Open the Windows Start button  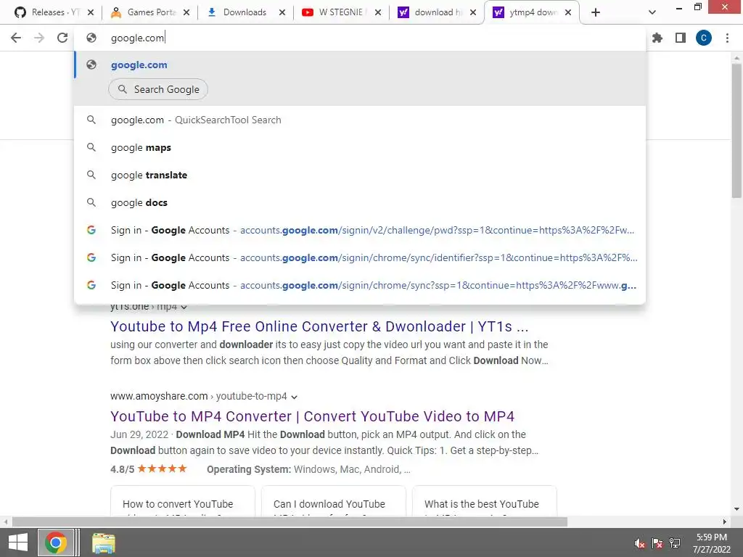pyautogui.click(x=18, y=542)
